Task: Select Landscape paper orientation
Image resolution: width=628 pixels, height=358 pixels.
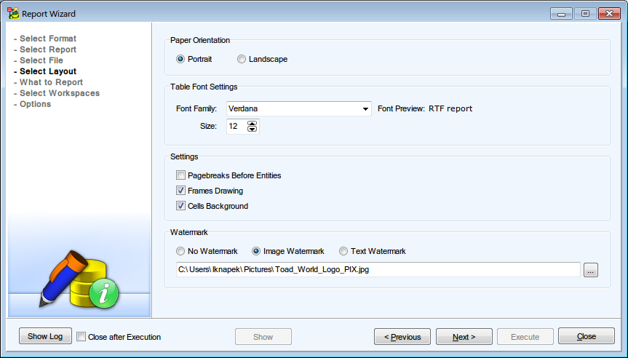Action: 242,59
